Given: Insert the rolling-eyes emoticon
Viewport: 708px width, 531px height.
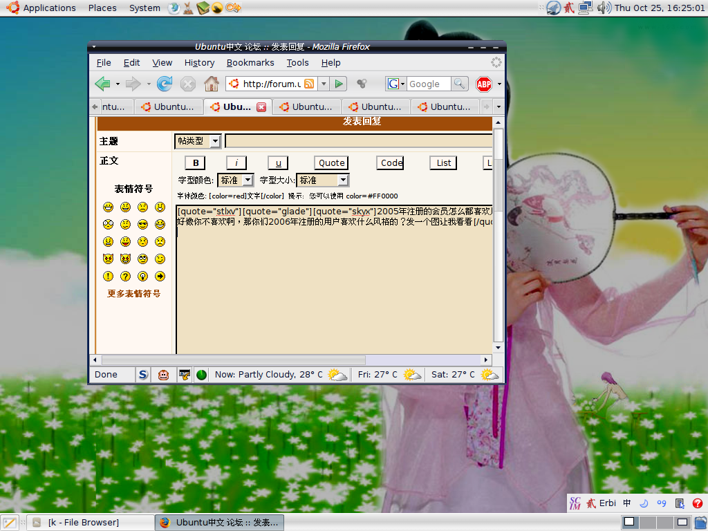Looking at the screenshot, I should (142, 259).
